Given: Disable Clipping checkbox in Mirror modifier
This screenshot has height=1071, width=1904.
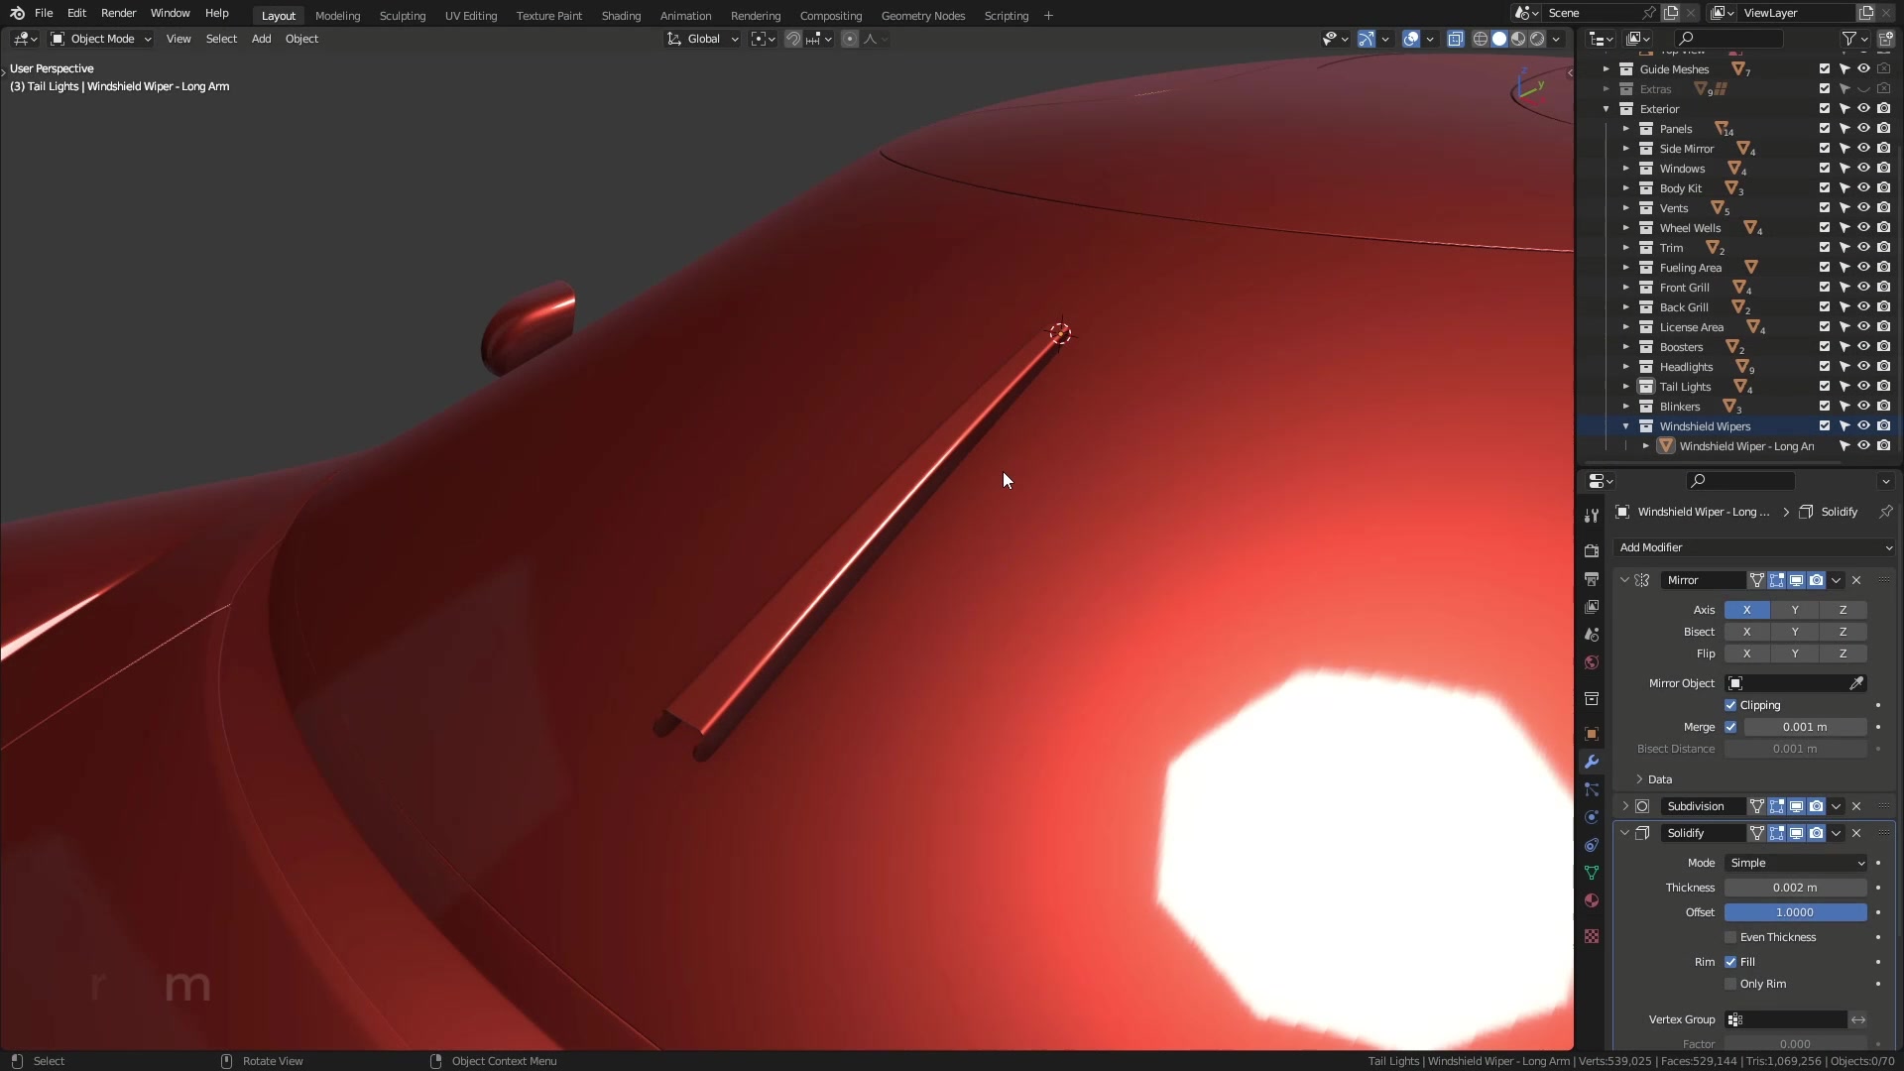Looking at the screenshot, I should (x=1730, y=705).
